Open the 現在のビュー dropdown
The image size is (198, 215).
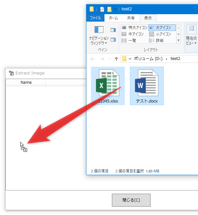pos(191,35)
